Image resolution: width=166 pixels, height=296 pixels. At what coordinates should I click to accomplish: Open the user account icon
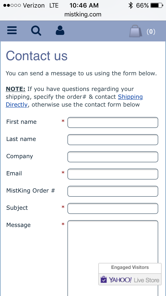click(60, 30)
